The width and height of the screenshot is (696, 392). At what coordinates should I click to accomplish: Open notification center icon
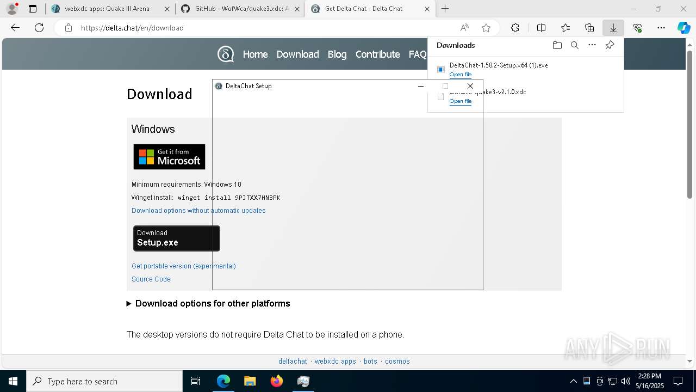(678, 381)
